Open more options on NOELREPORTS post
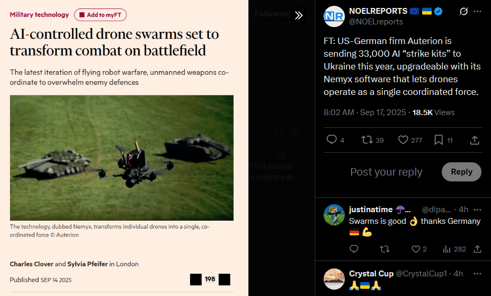 (477, 11)
